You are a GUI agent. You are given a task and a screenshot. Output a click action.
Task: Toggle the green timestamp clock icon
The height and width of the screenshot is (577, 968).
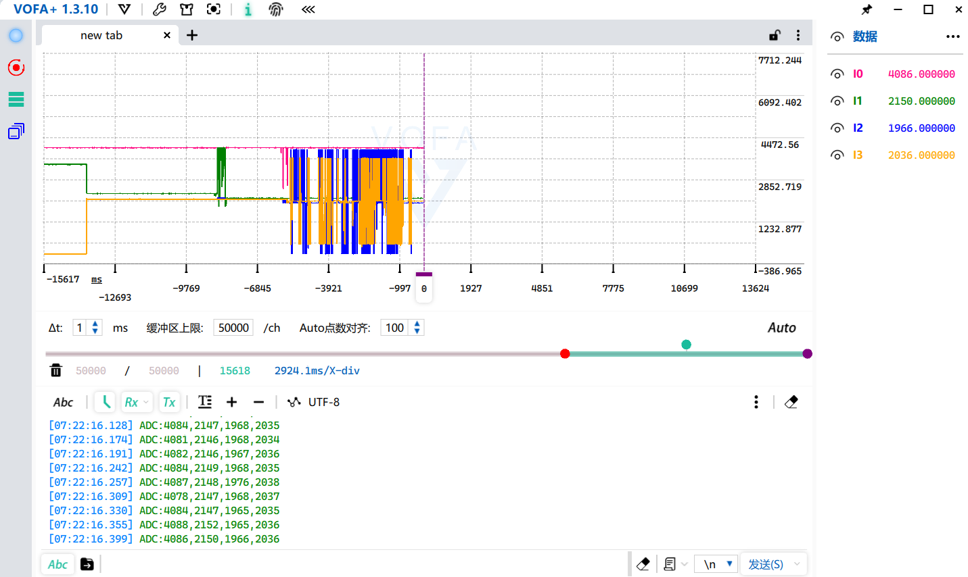[105, 402]
